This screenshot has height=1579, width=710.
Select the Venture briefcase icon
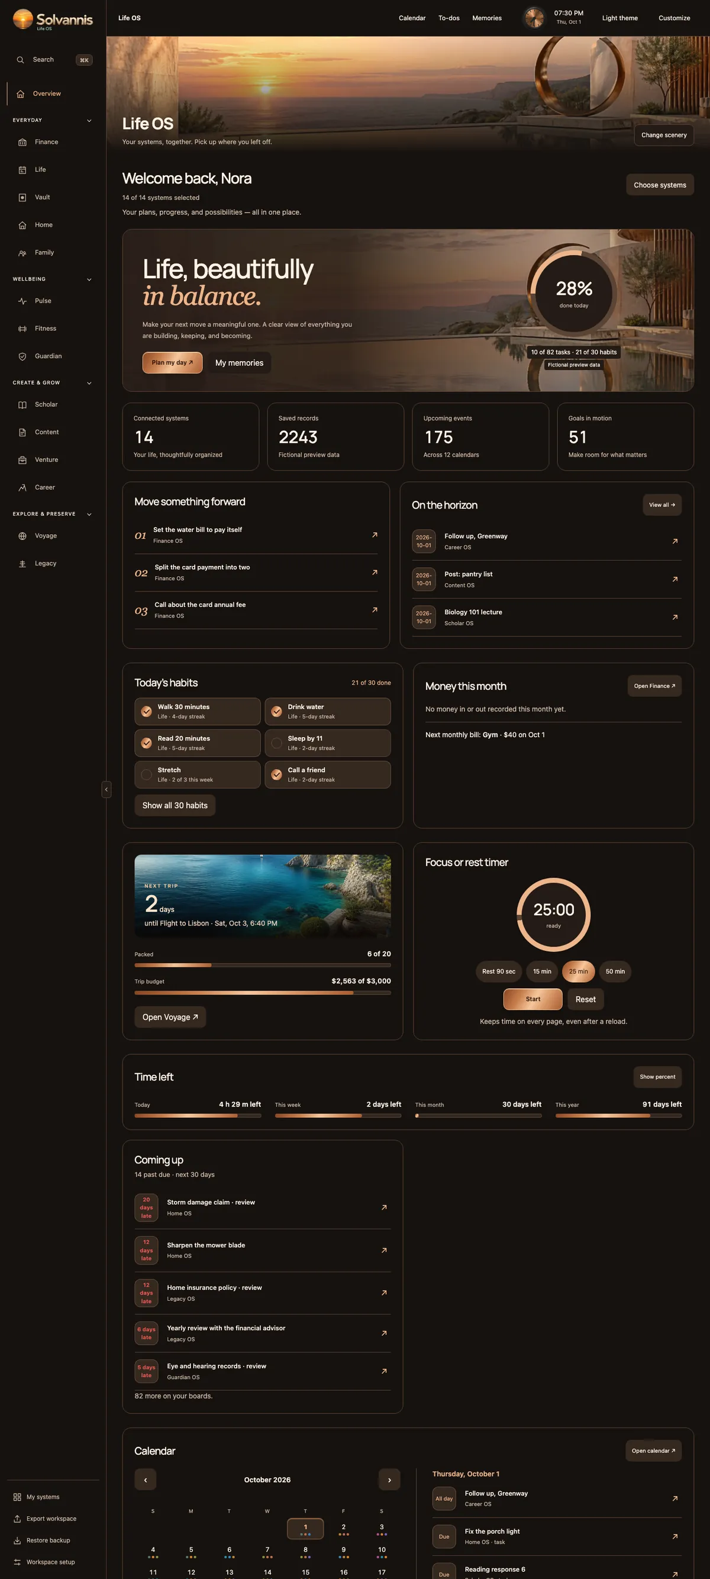coord(22,459)
